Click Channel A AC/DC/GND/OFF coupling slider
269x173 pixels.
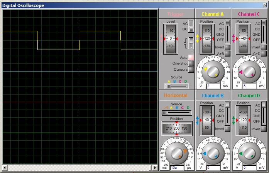(x=227, y=32)
